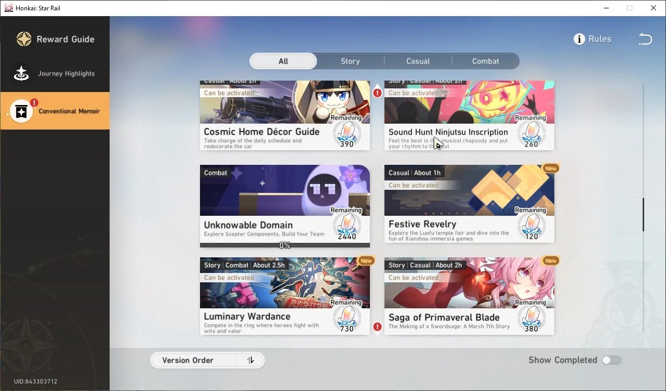
Task: Toggle the Show Completed switch
Action: [611, 360]
